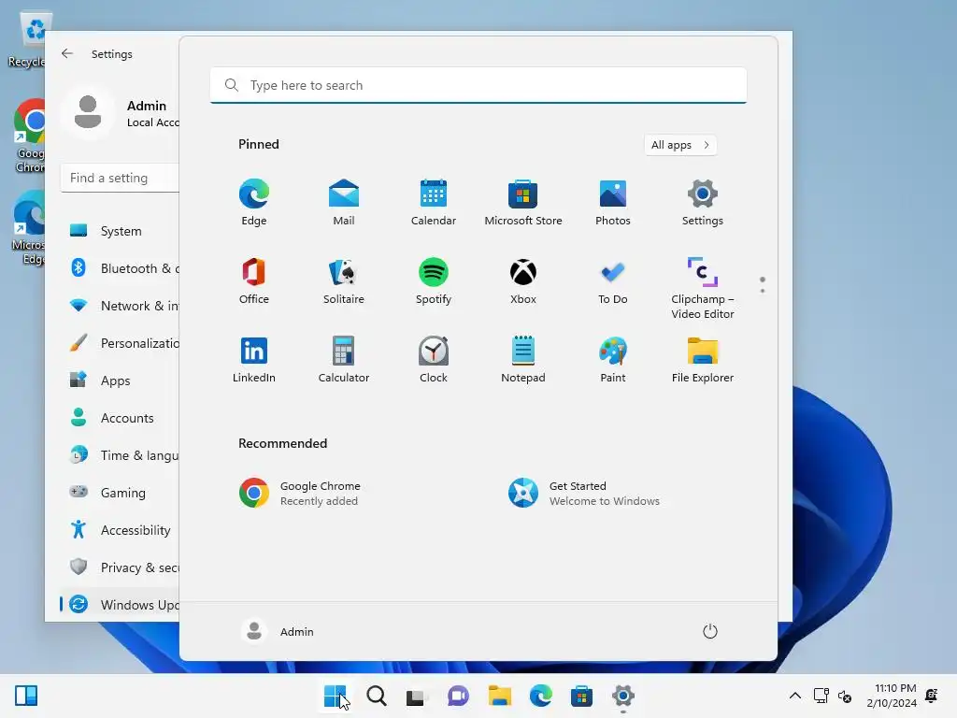The image size is (957, 718).
Task: Click the Find a setting field
Action: coord(121,178)
